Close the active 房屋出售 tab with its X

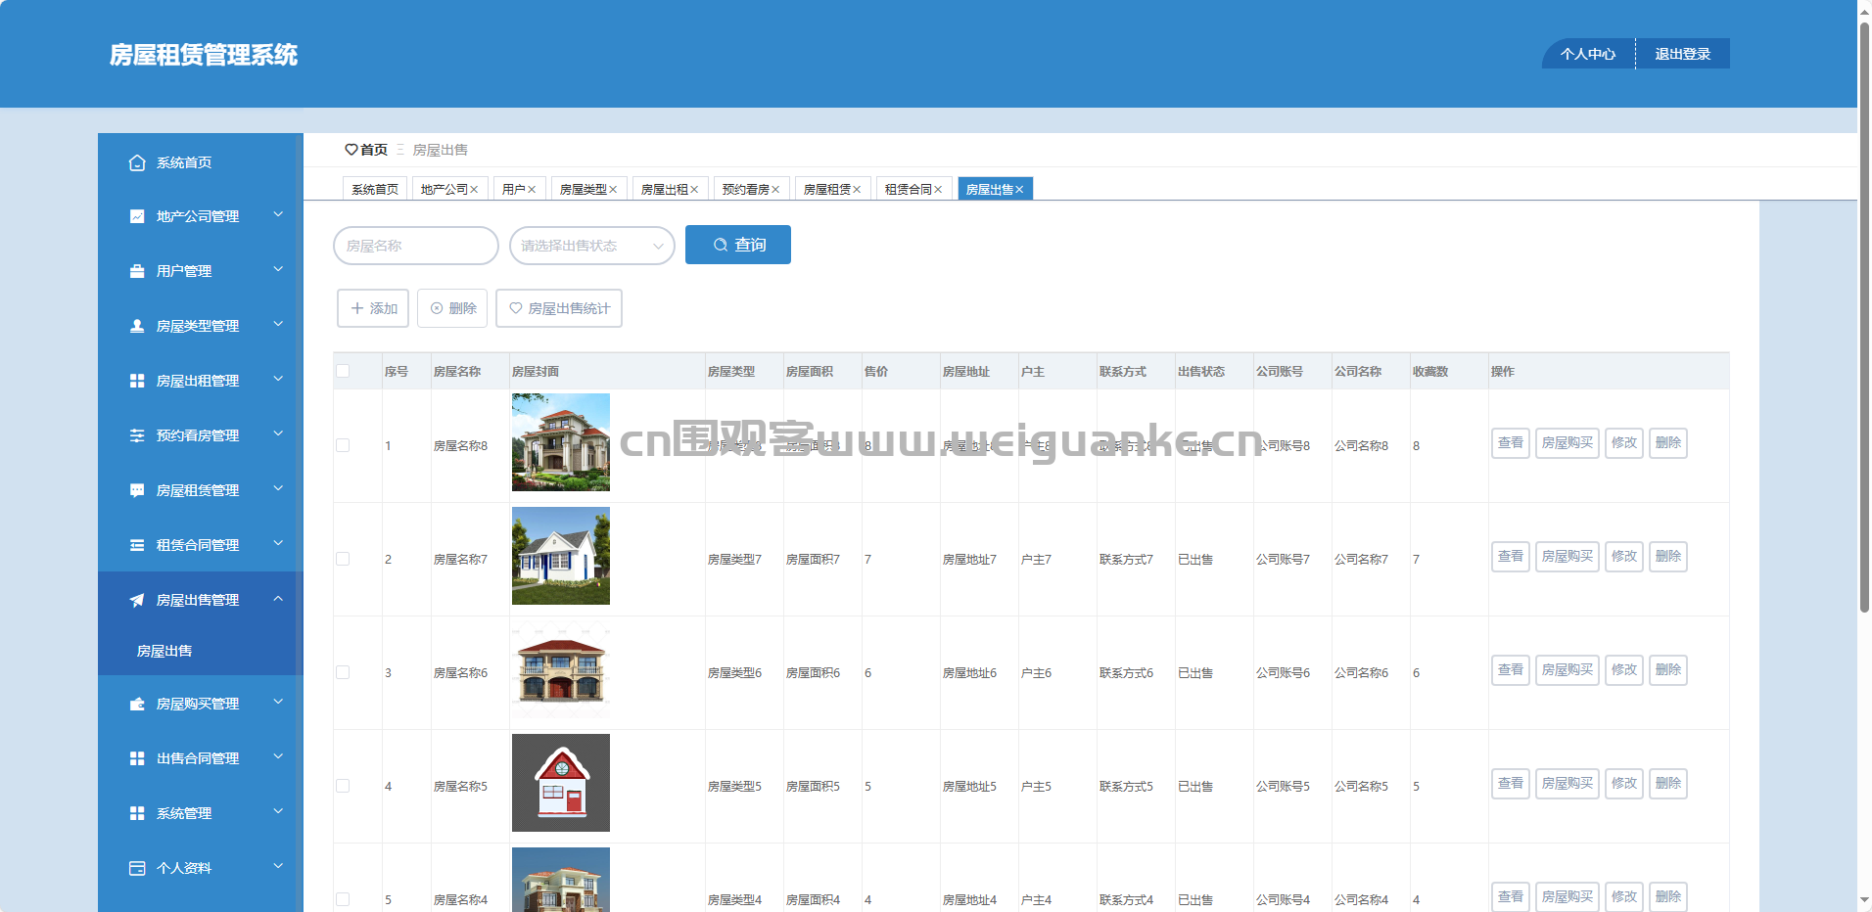click(1019, 190)
